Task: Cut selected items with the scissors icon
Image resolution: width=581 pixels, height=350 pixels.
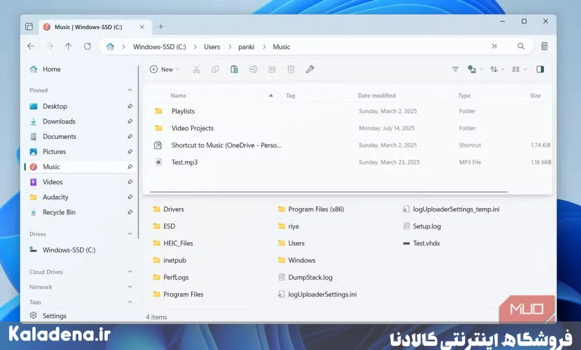Action: tap(196, 69)
